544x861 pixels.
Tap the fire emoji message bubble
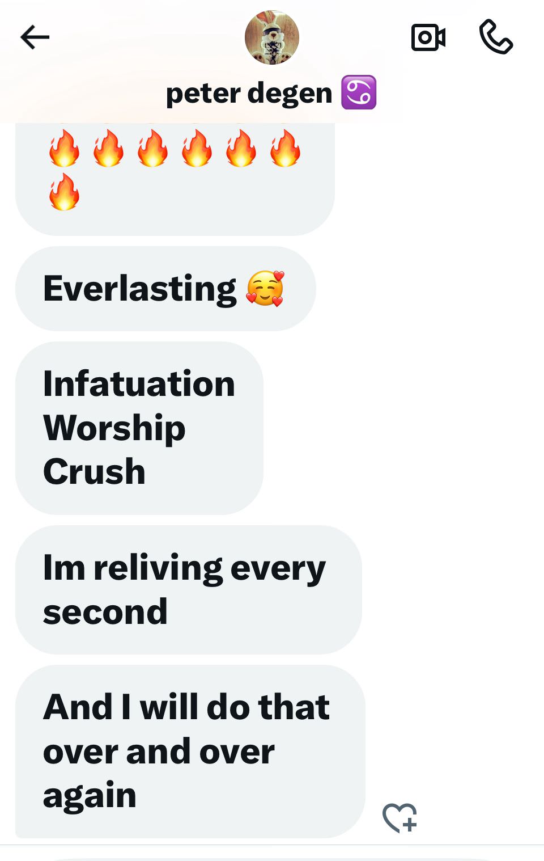click(x=175, y=179)
